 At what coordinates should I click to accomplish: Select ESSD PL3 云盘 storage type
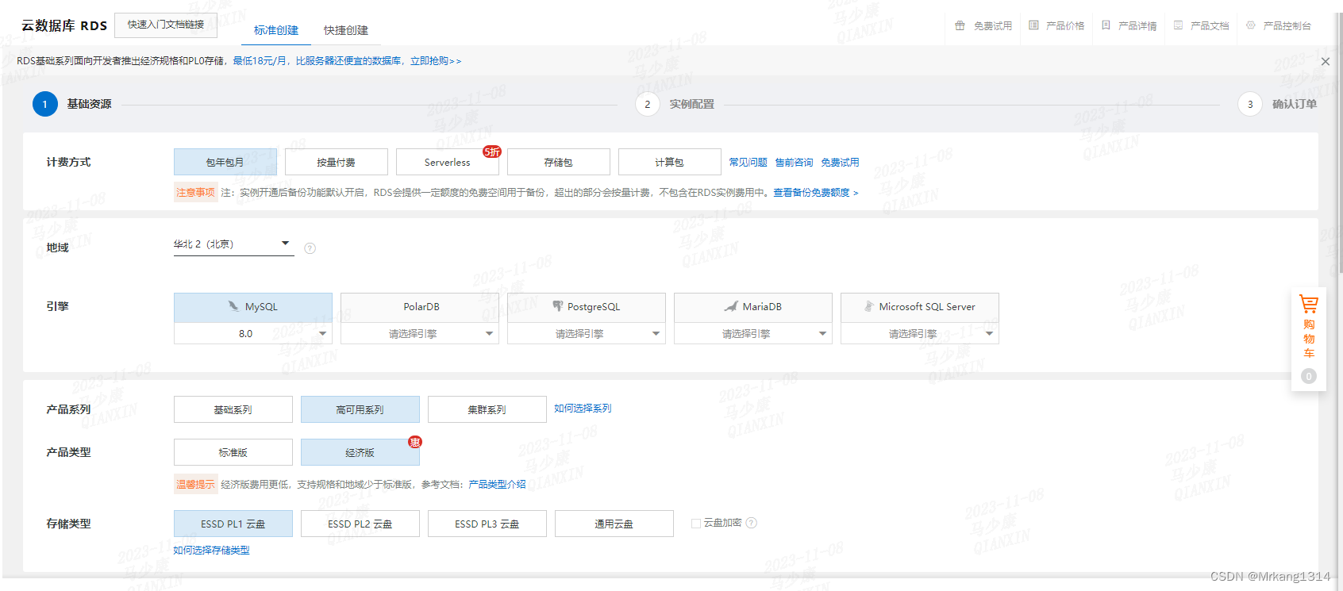tap(487, 524)
